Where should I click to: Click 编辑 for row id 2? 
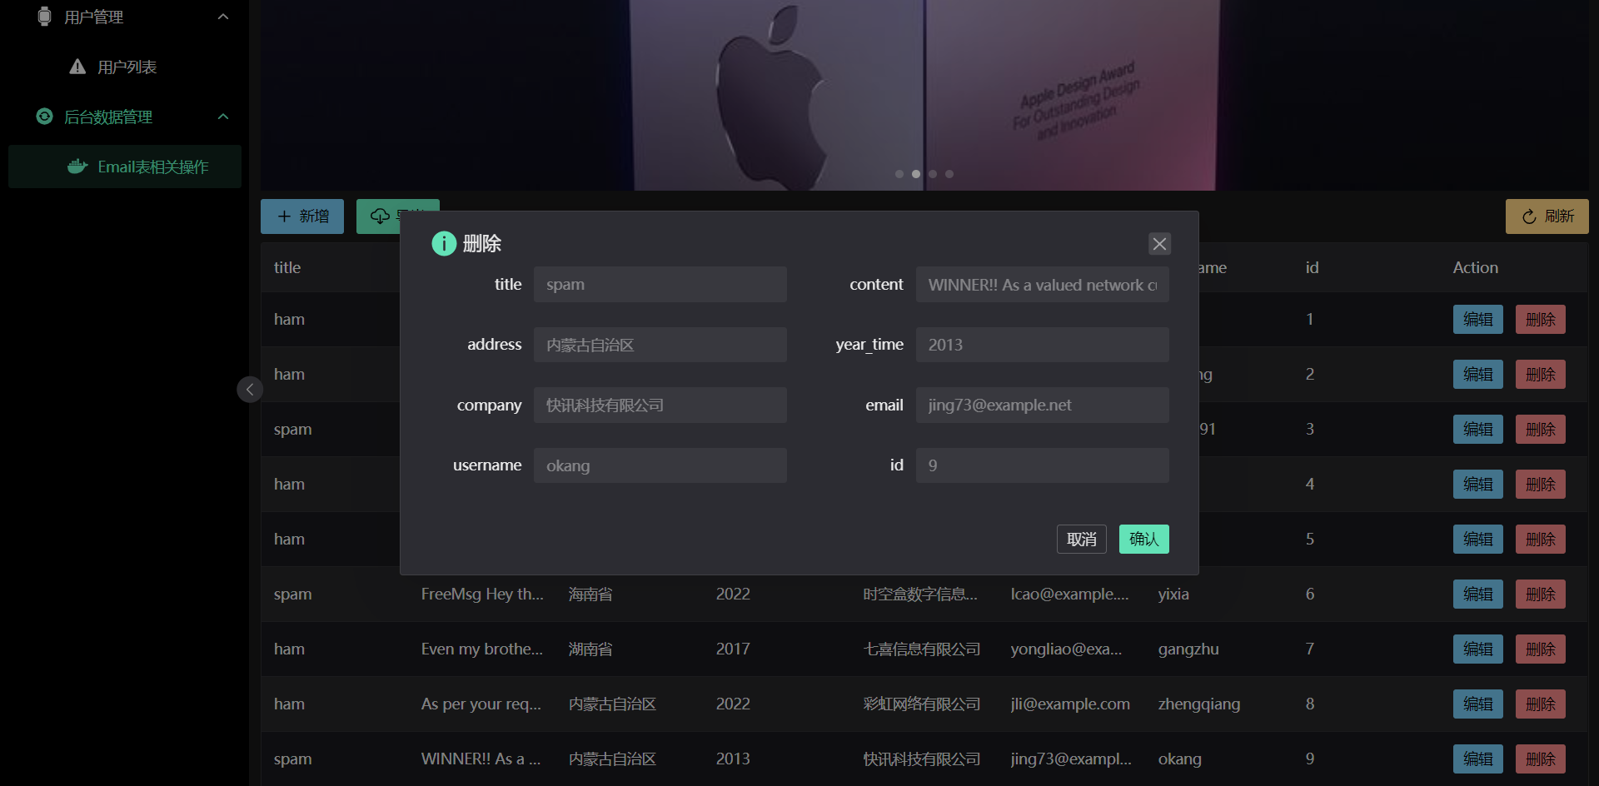tap(1478, 375)
